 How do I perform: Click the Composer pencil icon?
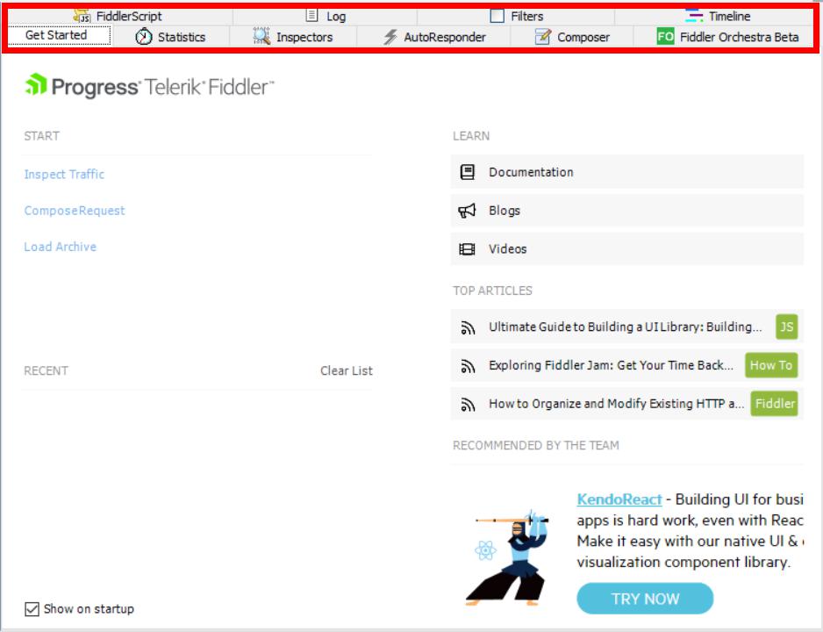543,37
